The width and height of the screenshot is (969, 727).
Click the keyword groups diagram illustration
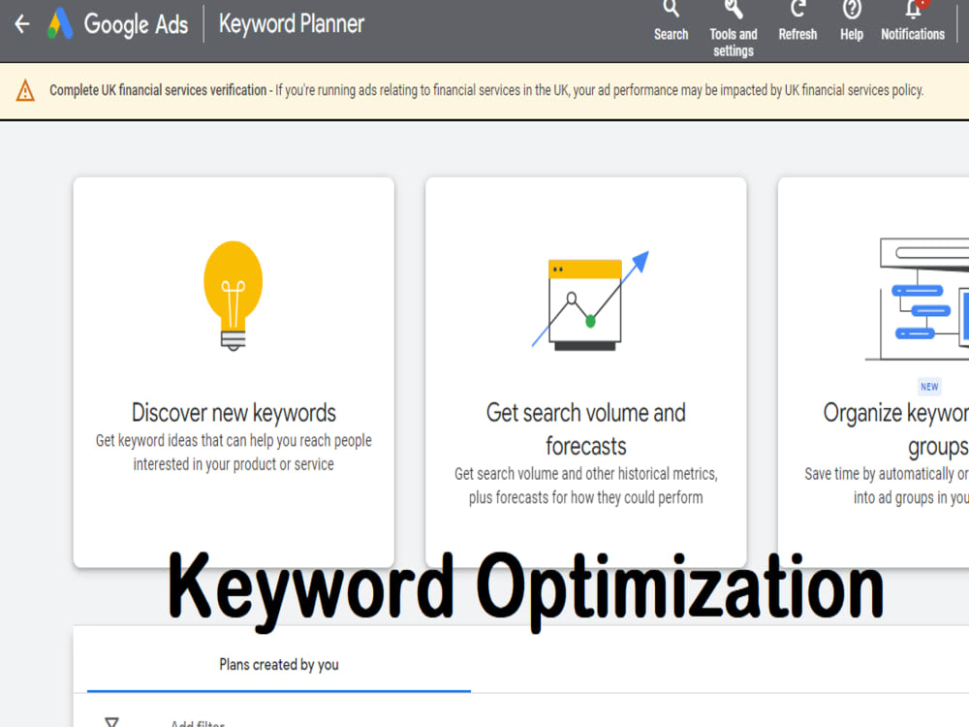[x=917, y=300]
